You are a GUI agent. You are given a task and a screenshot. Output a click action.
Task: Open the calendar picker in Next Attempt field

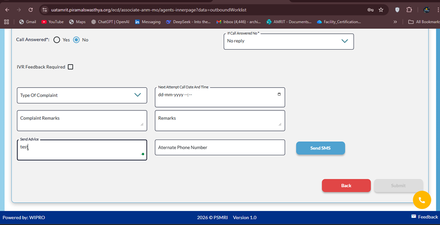click(279, 94)
